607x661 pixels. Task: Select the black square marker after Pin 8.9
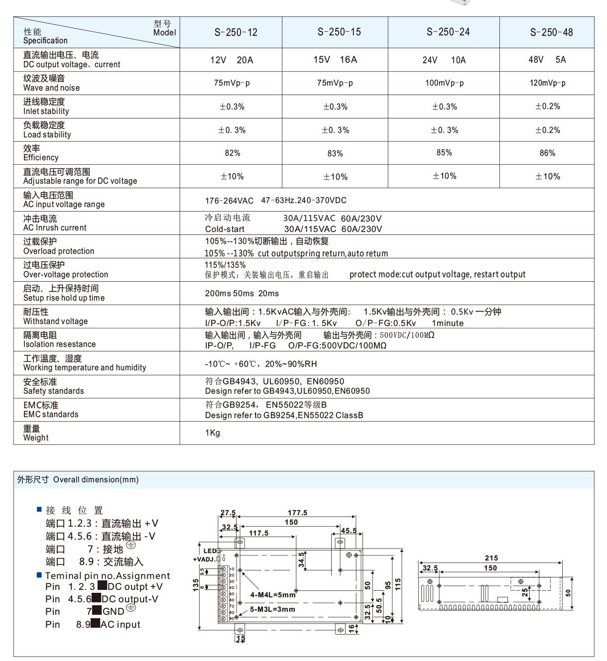click(x=96, y=622)
